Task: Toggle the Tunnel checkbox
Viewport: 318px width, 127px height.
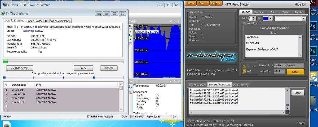Action: tap(244, 66)
